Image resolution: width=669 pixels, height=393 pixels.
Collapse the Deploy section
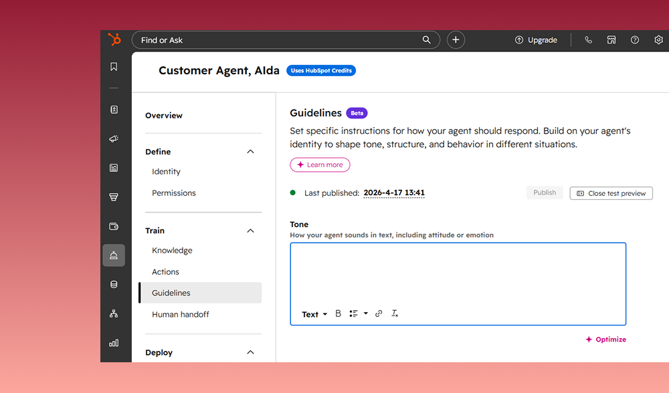click(250, 352)
